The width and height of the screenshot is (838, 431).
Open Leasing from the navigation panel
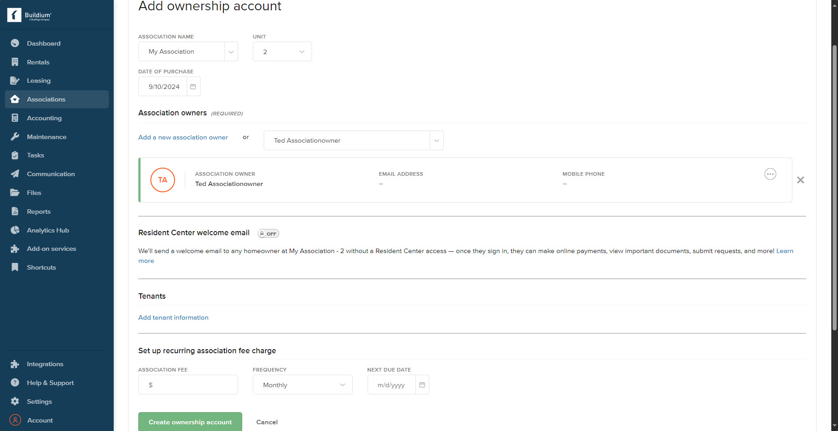point(38,80)
